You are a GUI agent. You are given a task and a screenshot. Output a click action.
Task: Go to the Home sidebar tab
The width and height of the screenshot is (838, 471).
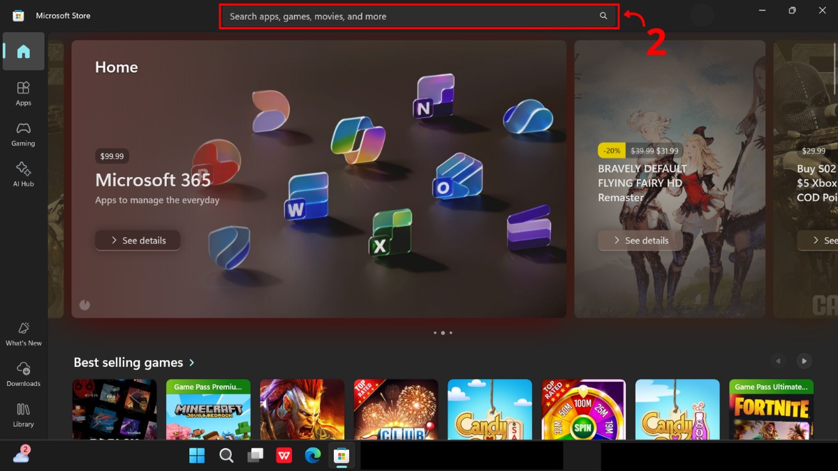pyautogui.click(x=24, y=52)
